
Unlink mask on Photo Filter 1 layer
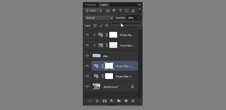point(102,76)
